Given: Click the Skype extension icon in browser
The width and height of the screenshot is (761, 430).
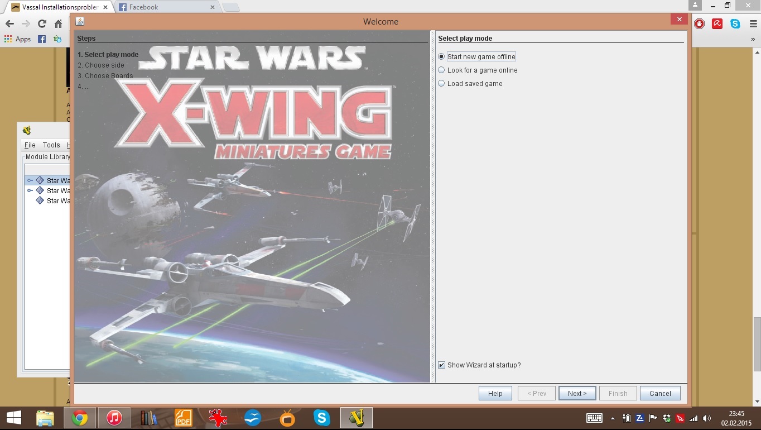Looking at the screenshot, I should (x=735, y=23).
